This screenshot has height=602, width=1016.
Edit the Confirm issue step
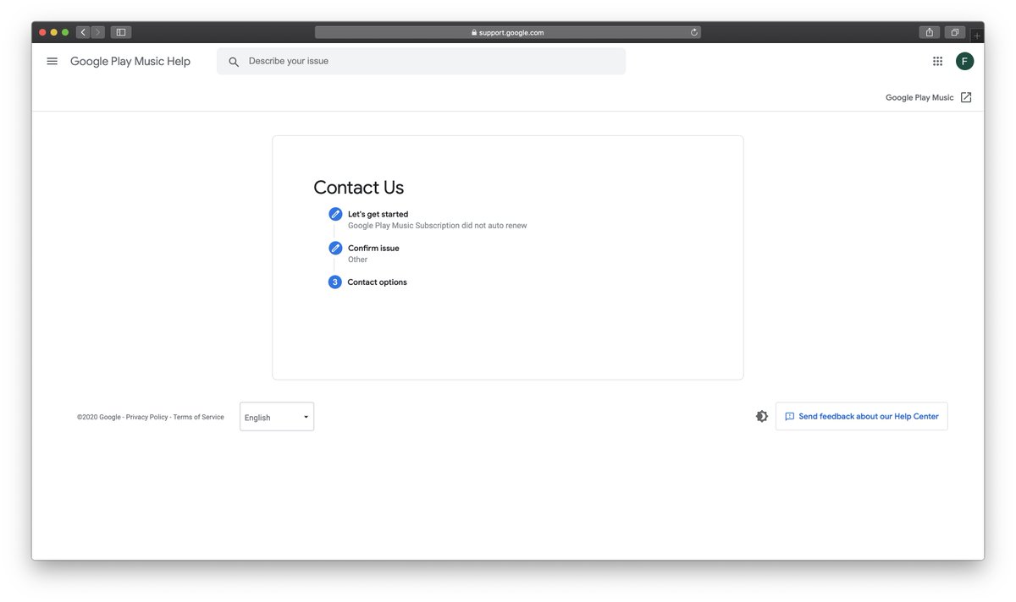pos(335,248)
